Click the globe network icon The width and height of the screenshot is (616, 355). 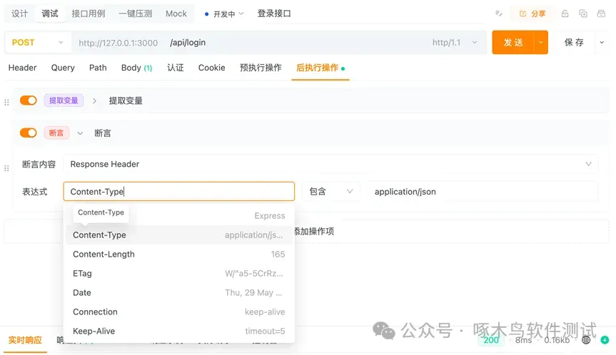point(586,340)
